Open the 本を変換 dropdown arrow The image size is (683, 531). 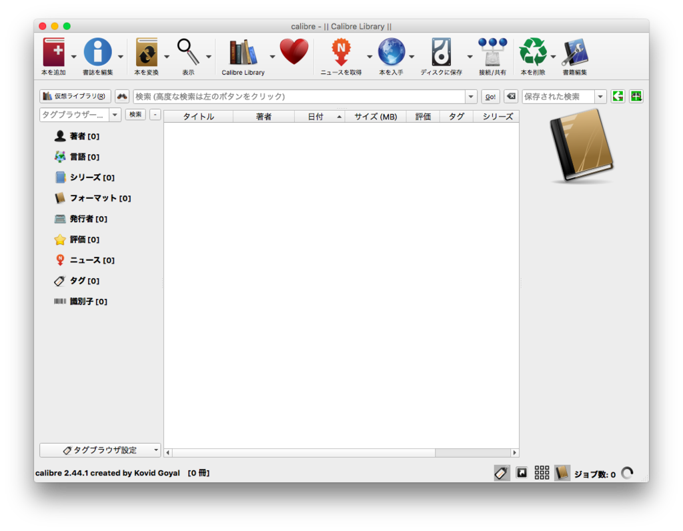(166, 57)
